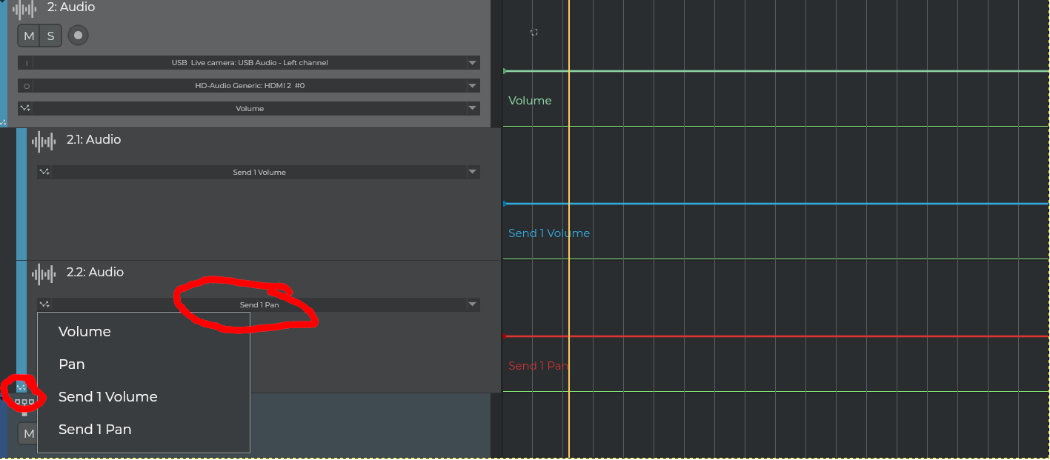Click input icon left of USB Live camera
Screen dimensions: 1050x460
[x=26, y=63]
